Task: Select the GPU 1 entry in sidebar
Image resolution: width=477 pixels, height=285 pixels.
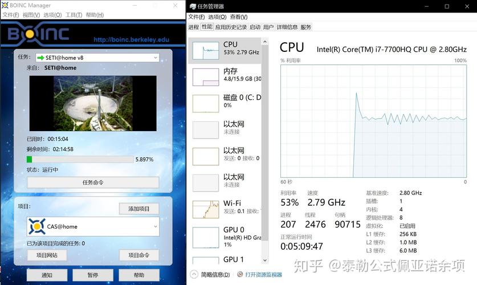Action: coord(225,260)
